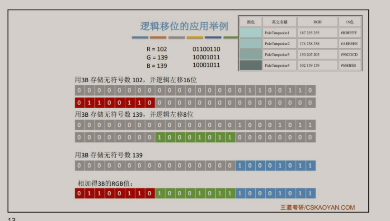This screenshot has height=221, width=390.
Task: Select the PaleTurquoise2 color swatch
Action: [251, 44]
